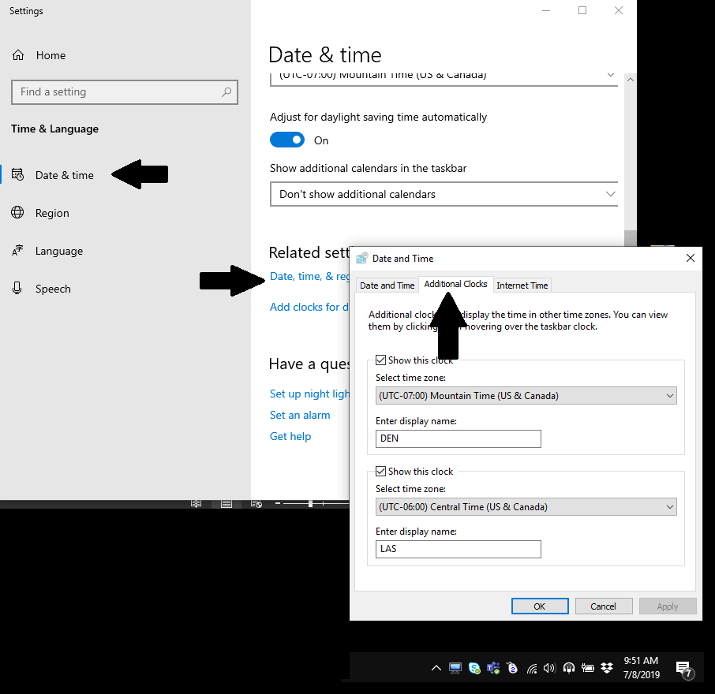The image size is (715, 694).
Task: Click DEN display name field
Action: (459, 438)
